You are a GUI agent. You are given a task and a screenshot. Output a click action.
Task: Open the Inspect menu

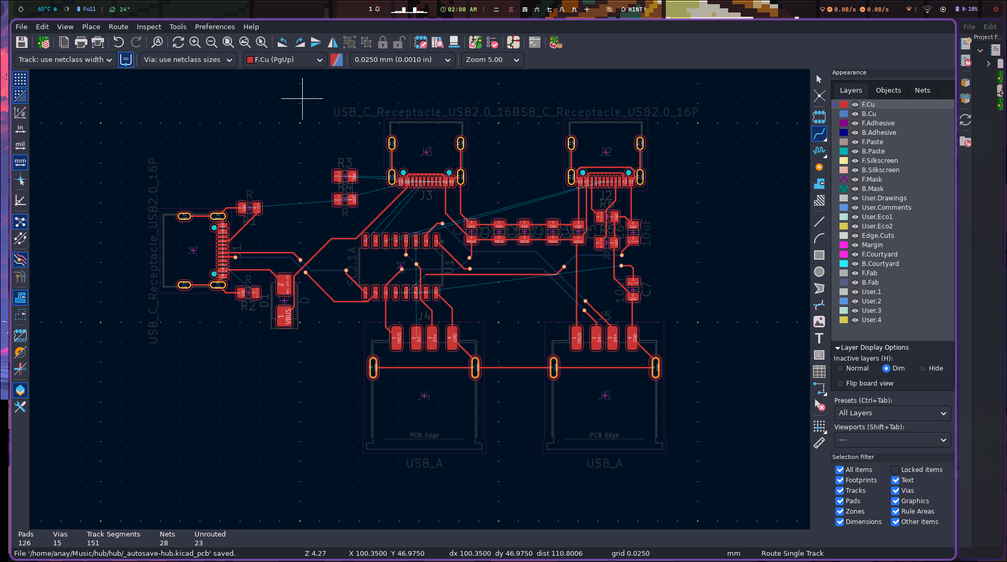point(149,27)
